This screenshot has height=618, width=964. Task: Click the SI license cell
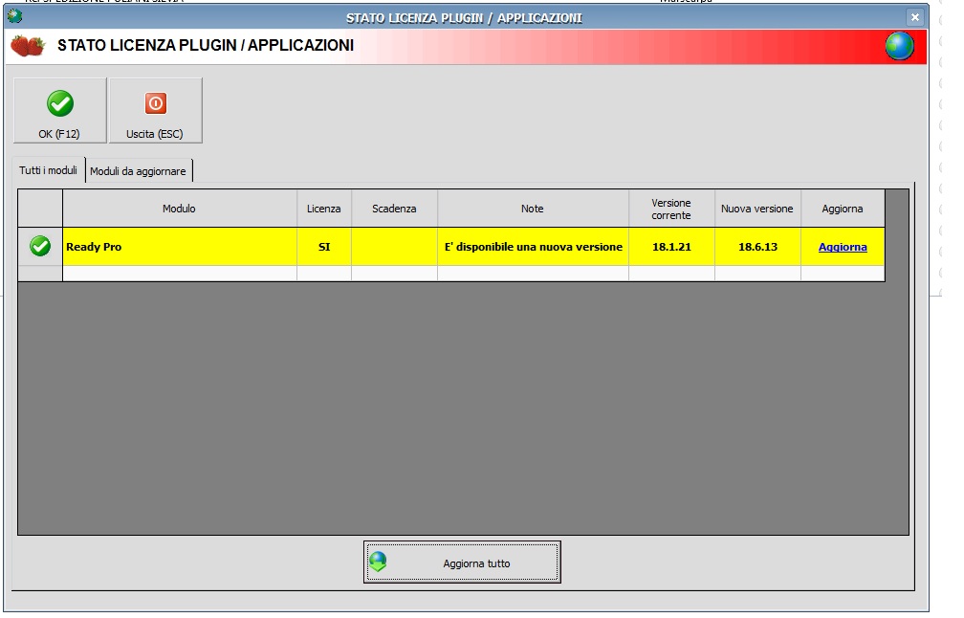(324, 247)
